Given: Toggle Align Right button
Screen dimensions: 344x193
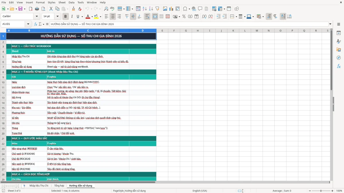Looking at the screenshot, I should click(119, 17).
